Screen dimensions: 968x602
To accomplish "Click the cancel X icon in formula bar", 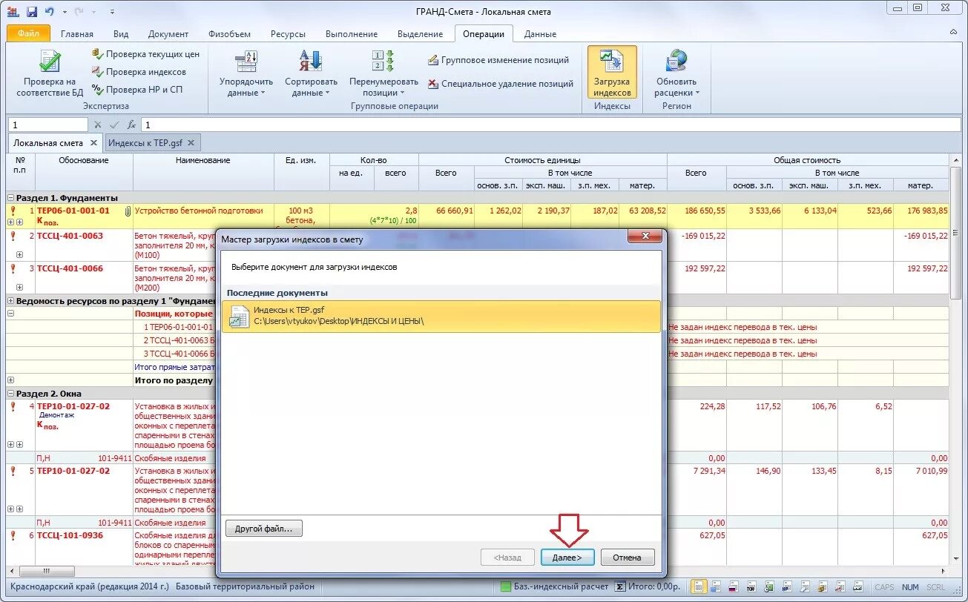I will [x=97, y=125].
